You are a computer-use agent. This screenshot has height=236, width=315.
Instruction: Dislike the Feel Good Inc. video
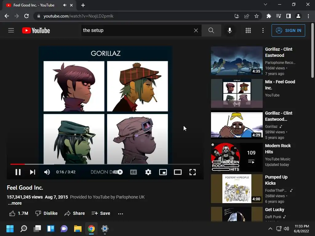pos(46,213)
